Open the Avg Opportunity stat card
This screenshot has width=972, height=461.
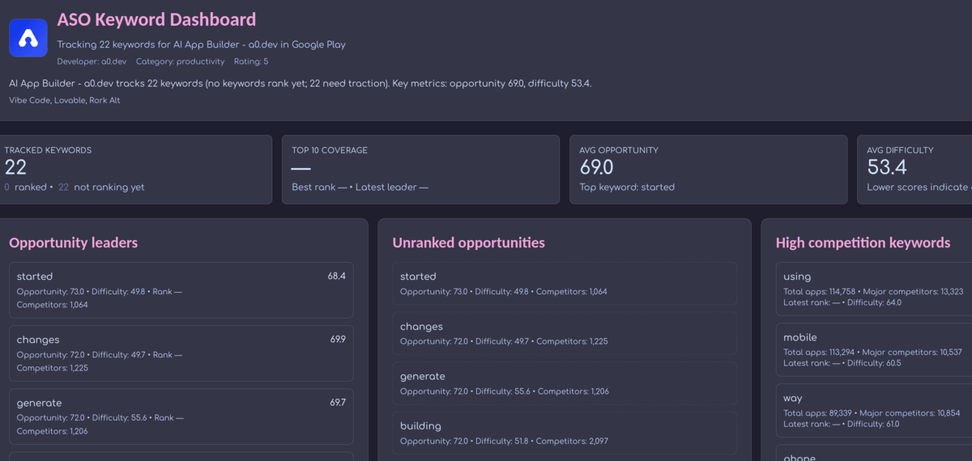click(709, 169)
